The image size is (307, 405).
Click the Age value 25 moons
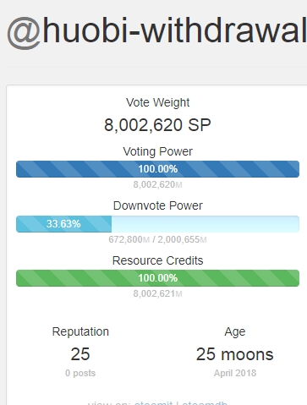point(235,354)
